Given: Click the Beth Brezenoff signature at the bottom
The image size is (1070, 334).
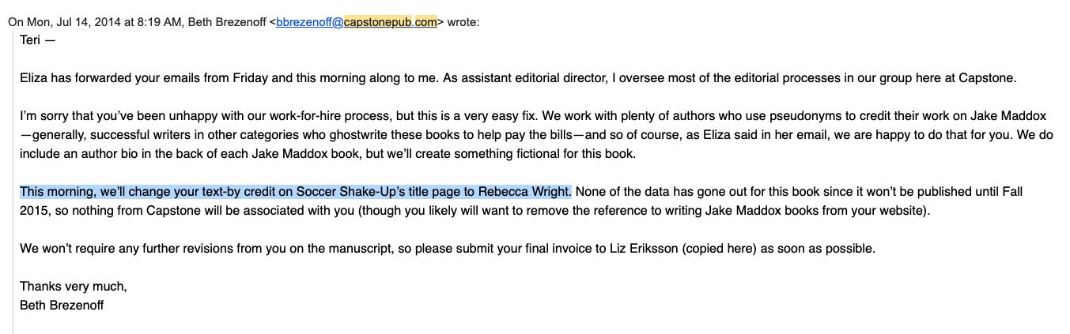Looking at the screenshot, I should 62,305.
